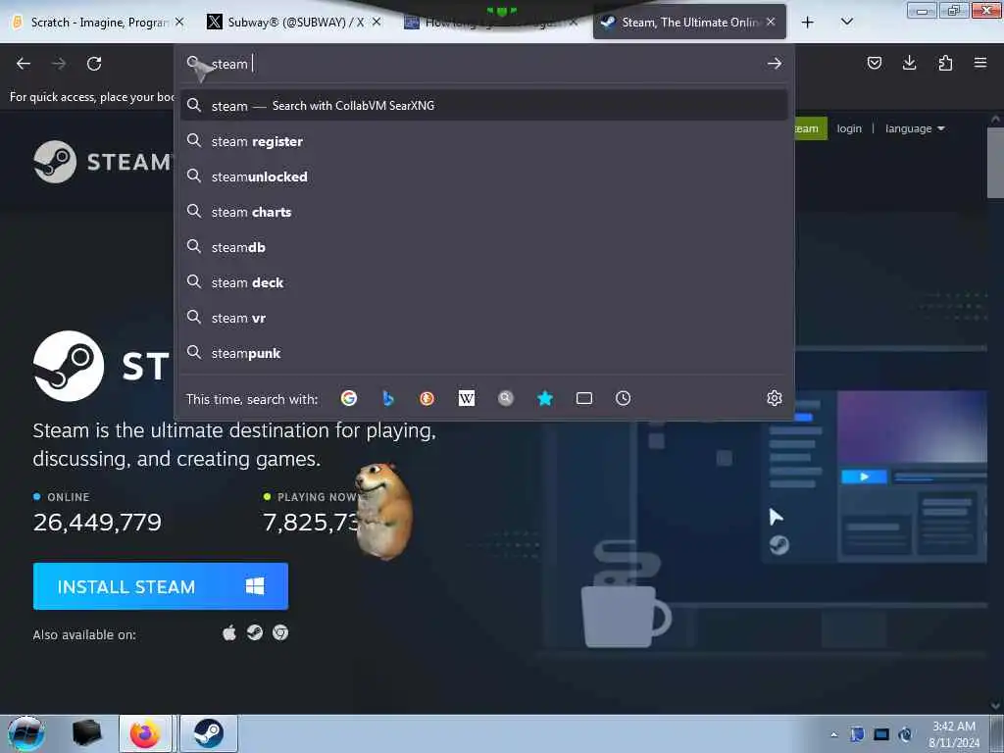Search history with the clock icon
This screenshot has height=753, width=1004.
pyautogui.click(x=623, y=398)
